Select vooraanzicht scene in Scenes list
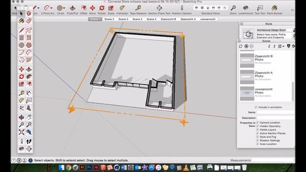Screen dimensions: 306x172 [266, 94]
